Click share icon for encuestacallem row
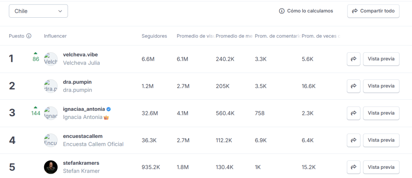 coord(353,140)
